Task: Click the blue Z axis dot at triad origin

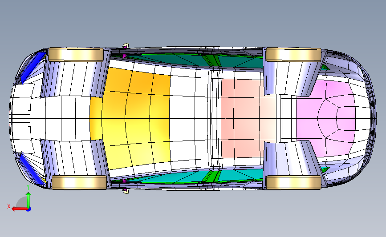Action: tap(29, 209)
